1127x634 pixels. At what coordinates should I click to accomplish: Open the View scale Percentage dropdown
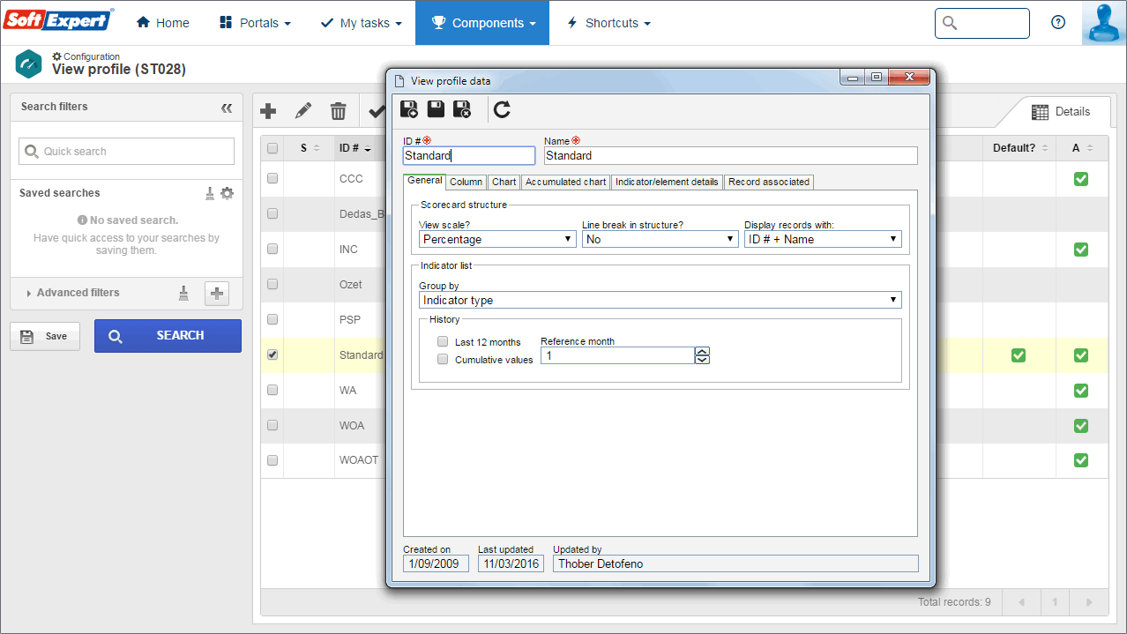coord(498,239)
